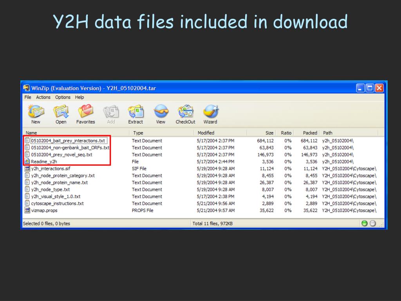Viewport: 401px width, 301px height.
Task: Minimize the WinZip window
Action: tap(360, 88)
